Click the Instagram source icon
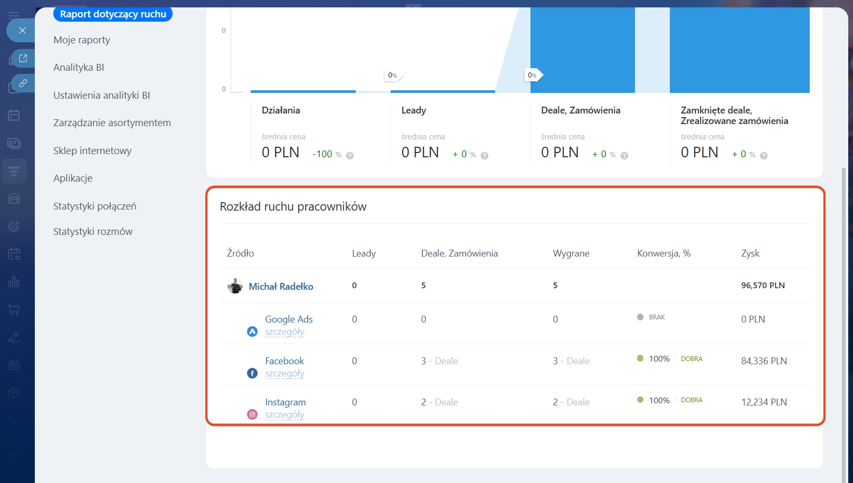Screen dimensions: 853x483 point(252,414)
